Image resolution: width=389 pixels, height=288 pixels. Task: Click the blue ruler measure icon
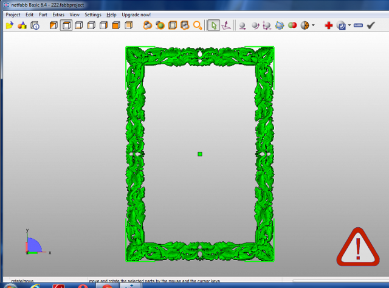pyautogui.click(x=358, y=26)
